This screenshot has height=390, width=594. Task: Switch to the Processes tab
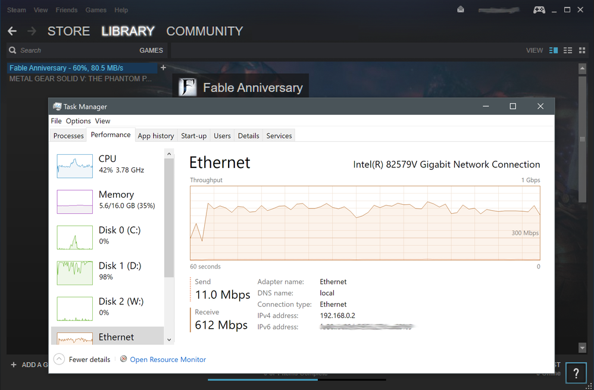click(x=68, y=136)
